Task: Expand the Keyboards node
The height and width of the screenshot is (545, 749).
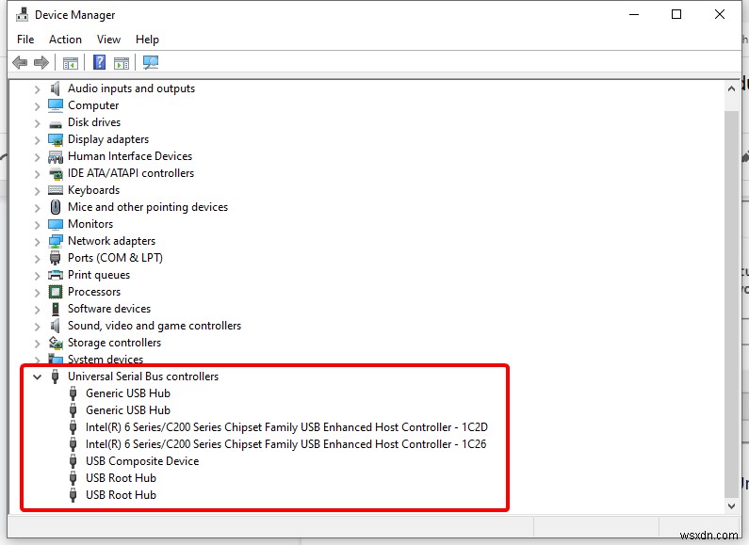Action: tap(38, 191)
